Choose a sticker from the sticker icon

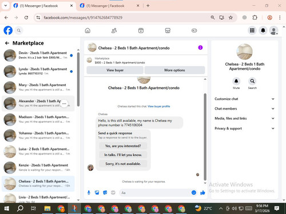point(105,193)
